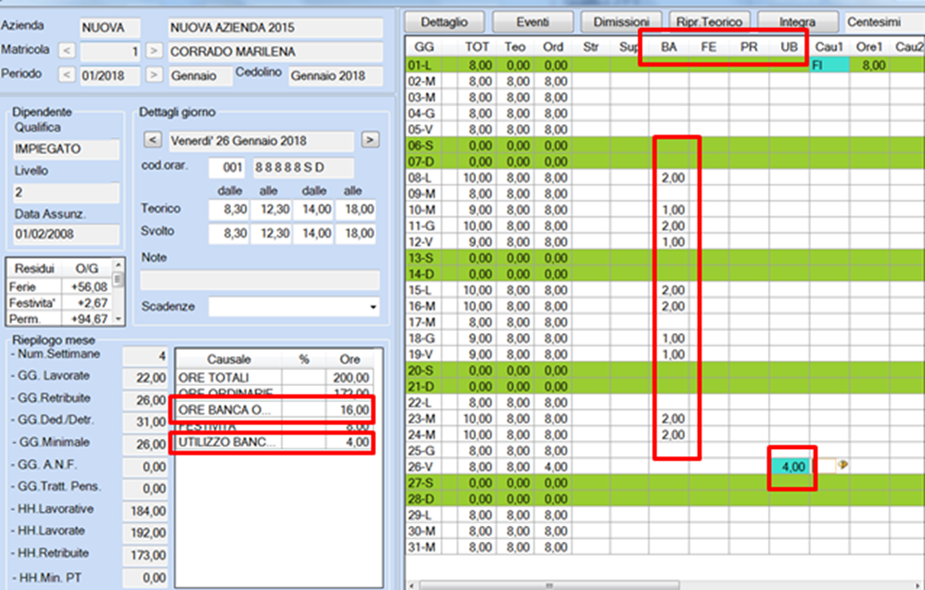The height and width of the screenshot is (590, 925).
Task: Click the Dimissioni button
Action: click(622, 22)
